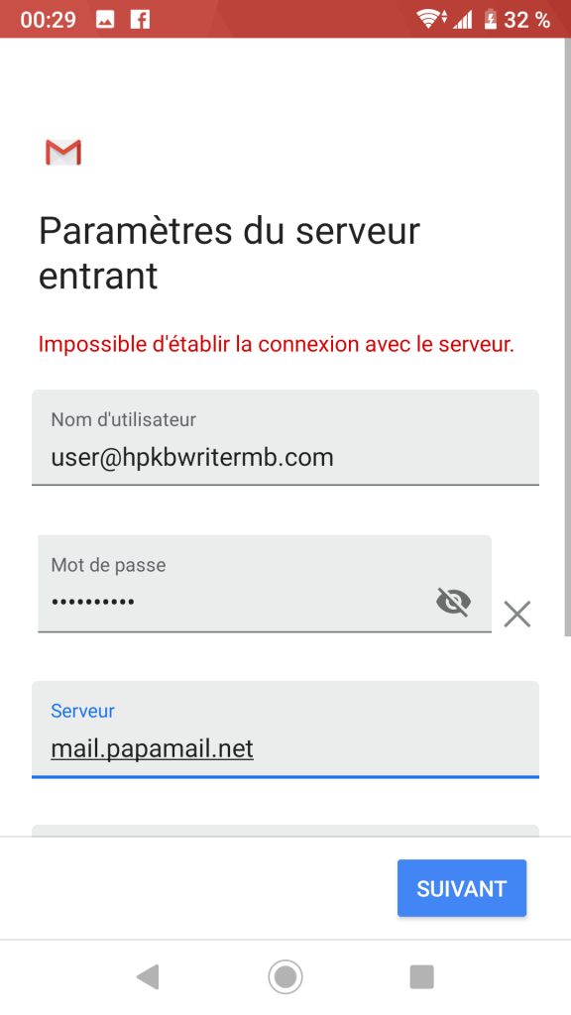Tap the cellular signal strength icon
Viewport: 571px width, 1015px height.
pyautogui.click(x=462, y=20)
